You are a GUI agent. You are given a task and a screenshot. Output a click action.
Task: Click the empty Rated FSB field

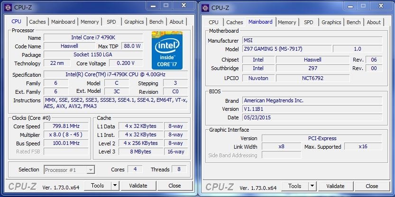pyautogui.click(x=66, y=152)
